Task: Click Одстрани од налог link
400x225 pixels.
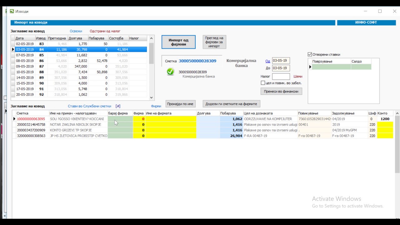Action: click(105, 31)
